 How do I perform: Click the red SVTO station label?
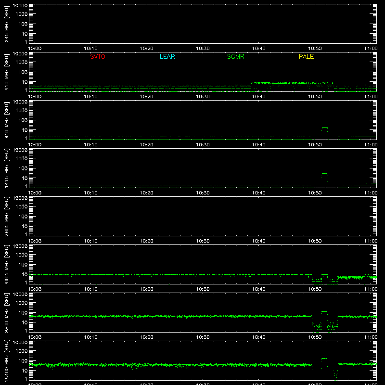98,56
